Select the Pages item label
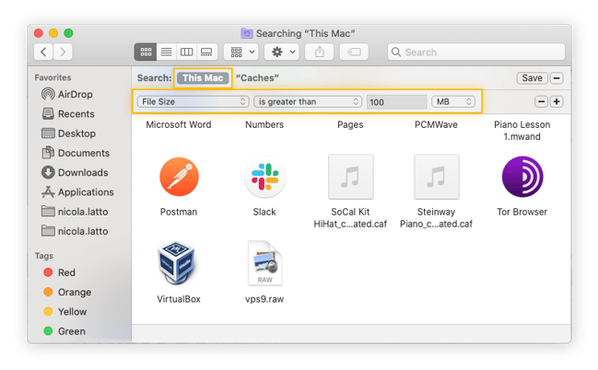 350,124
